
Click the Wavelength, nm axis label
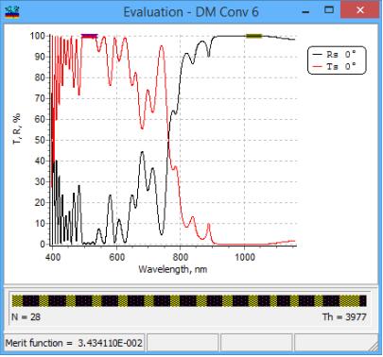173,269
